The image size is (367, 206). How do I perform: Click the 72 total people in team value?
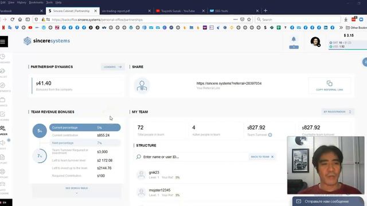coord(140,128)
